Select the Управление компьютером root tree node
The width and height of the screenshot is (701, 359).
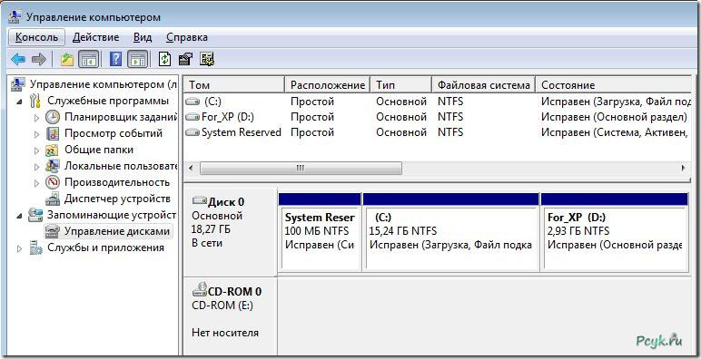pos(104,84)
